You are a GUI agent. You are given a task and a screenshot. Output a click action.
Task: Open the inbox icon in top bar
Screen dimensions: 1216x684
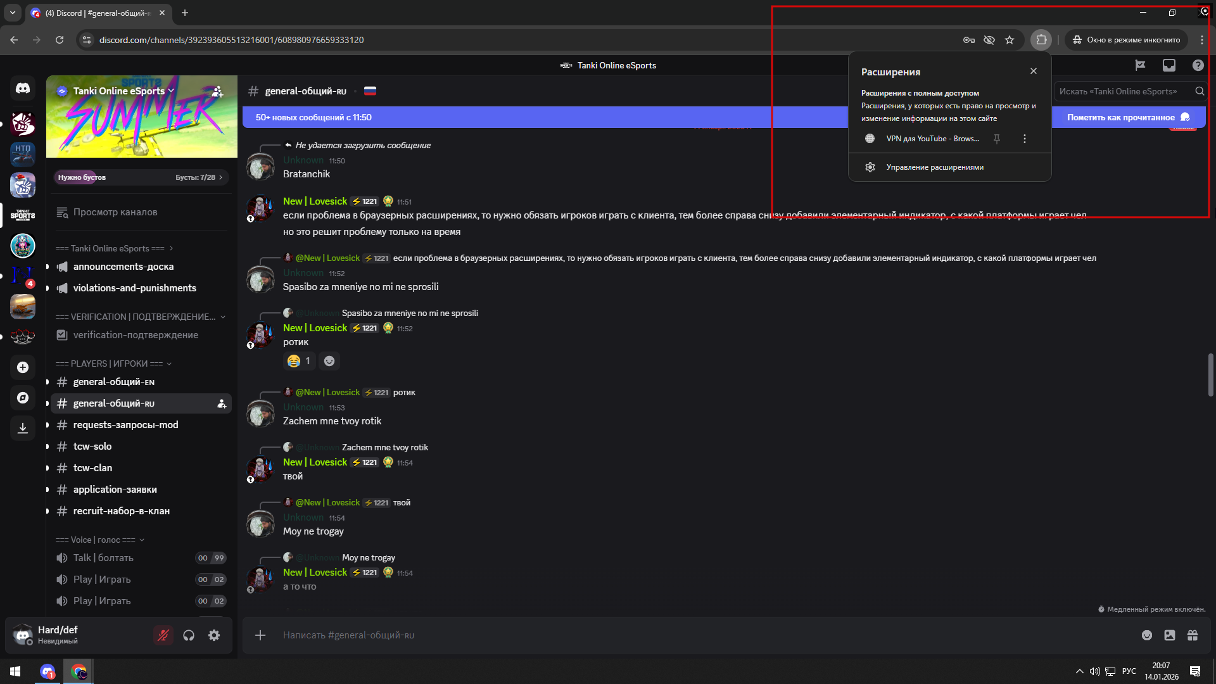(x=1169, y=65)
